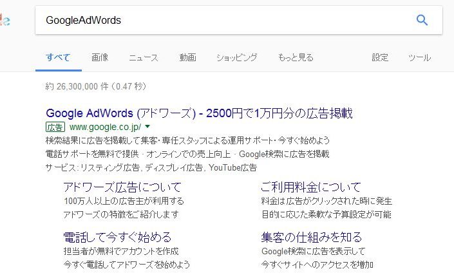Click the 料金は広告がクリックされた時に発生 text
The image size is (454, 280).
(x=326, y=201)
